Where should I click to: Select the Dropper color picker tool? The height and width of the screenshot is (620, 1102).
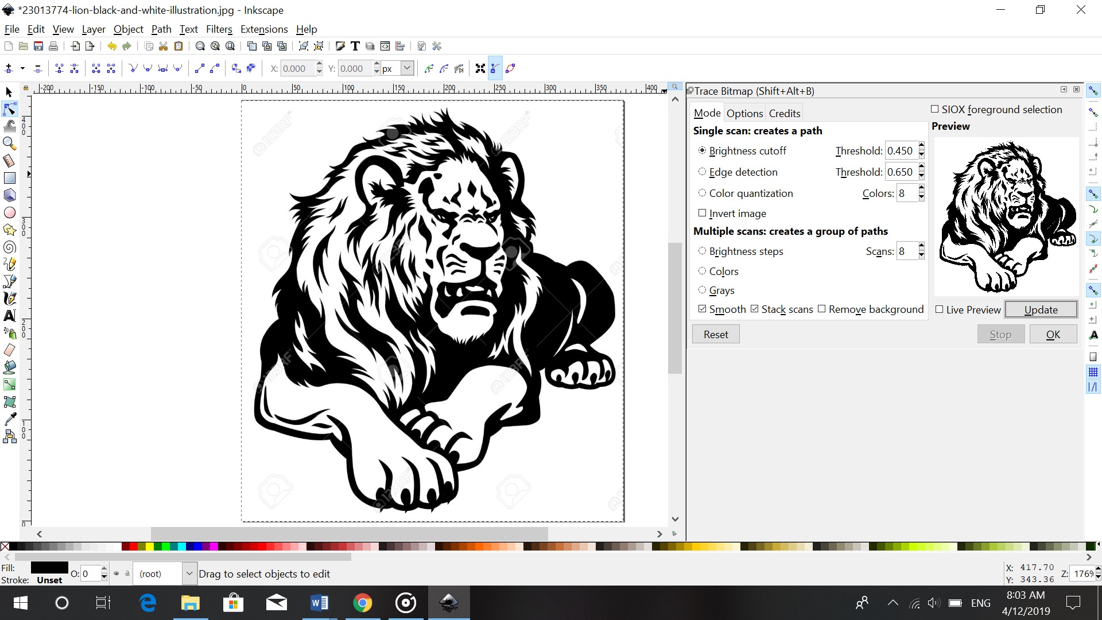pos(9,419)
